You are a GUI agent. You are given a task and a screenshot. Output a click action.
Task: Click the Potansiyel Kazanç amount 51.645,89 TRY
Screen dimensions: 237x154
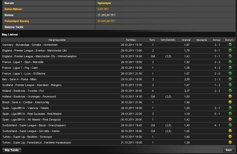pyautogui.click(x=106, y=21)
